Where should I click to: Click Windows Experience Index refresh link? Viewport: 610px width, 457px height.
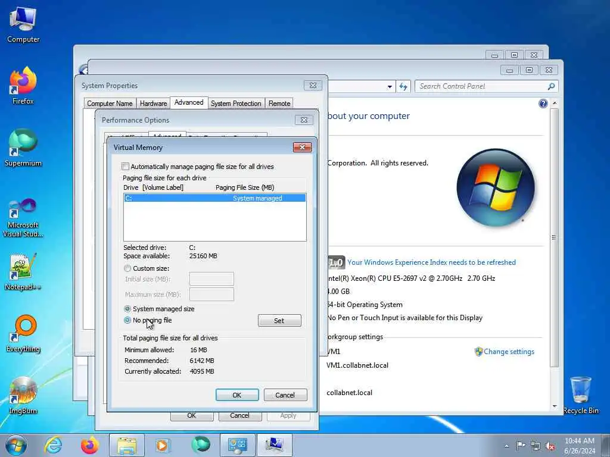coord(431,262)
